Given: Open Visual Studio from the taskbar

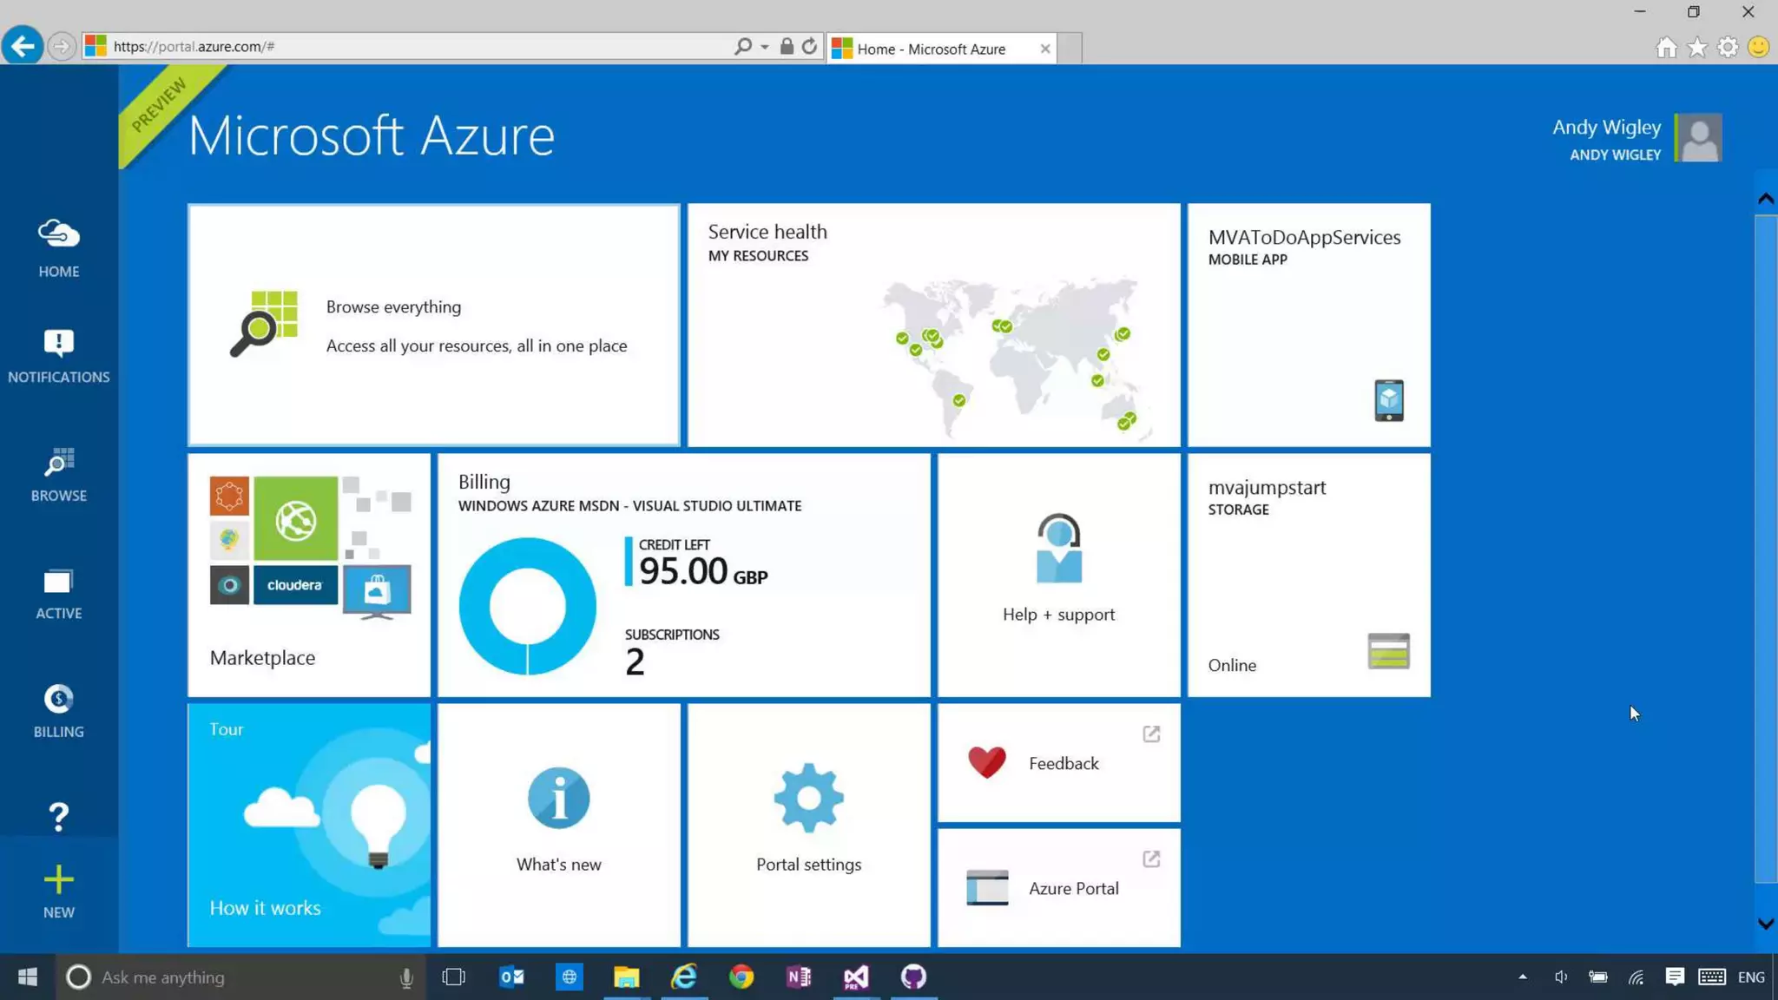Looking at the screenshot, I should coord(855,977).
